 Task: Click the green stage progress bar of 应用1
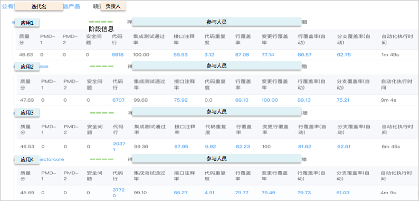[x=101, y=22]
